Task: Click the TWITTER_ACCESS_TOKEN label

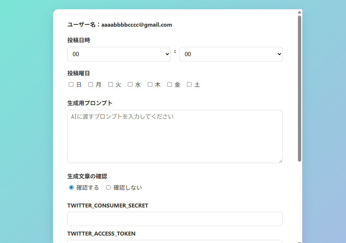Action: tap(101, 233)
